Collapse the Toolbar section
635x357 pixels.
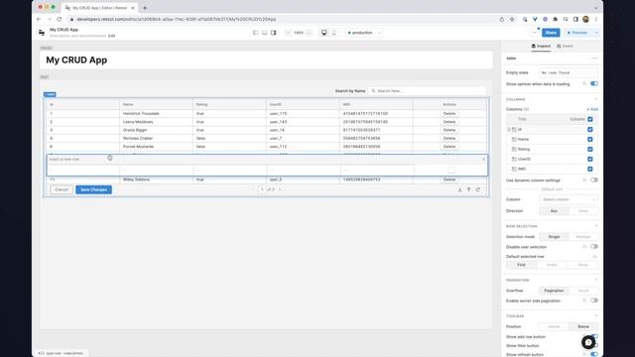pos(595,316)
